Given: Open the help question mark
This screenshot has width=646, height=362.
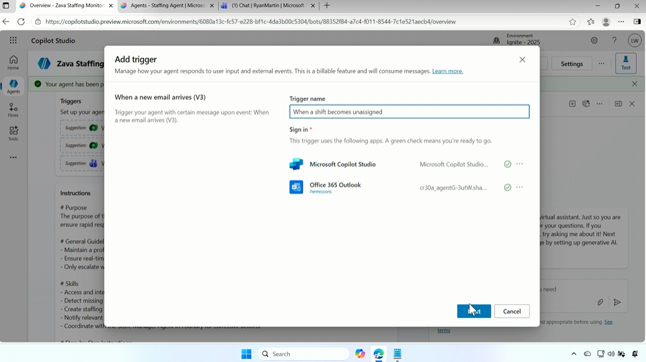Looking at the screenshot, I should coord(614,40).
